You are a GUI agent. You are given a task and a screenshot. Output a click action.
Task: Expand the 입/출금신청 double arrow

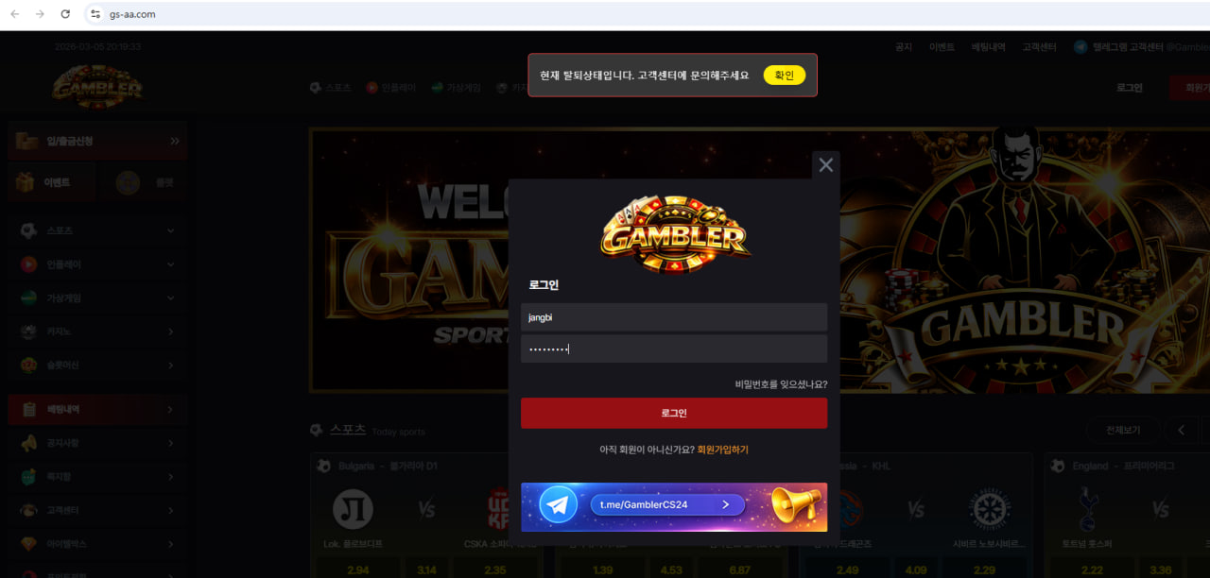pyautogui.click(x=175, y=141)
